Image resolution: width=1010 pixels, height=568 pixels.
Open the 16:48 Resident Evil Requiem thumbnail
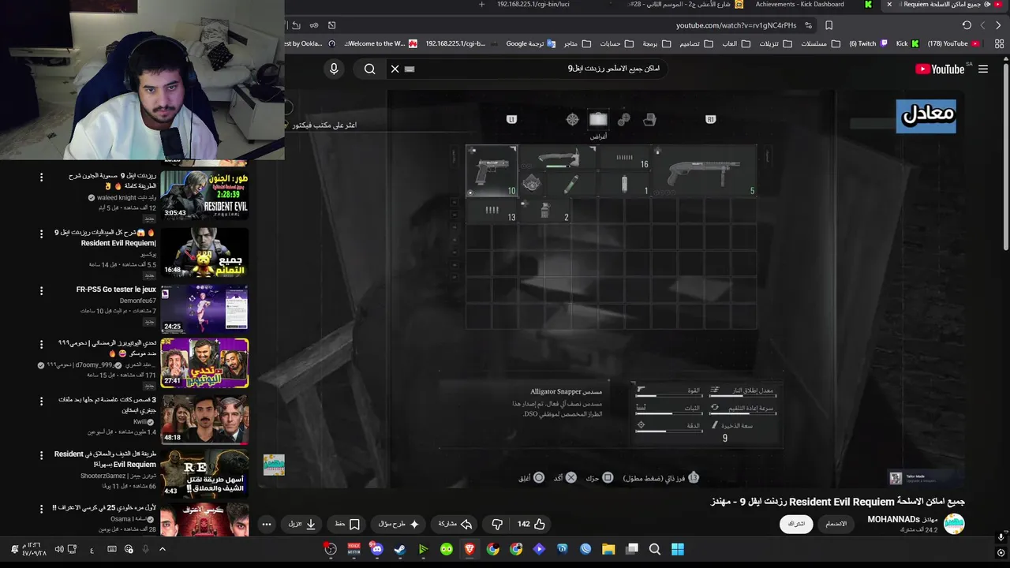click(204, 252)
